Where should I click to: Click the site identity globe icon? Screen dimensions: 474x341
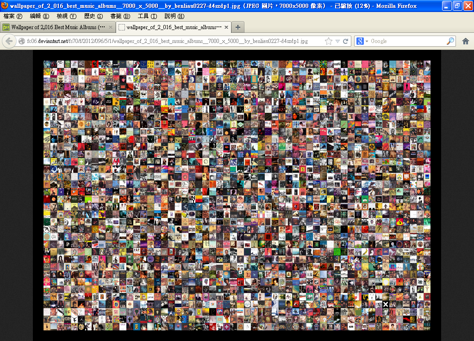22,41
